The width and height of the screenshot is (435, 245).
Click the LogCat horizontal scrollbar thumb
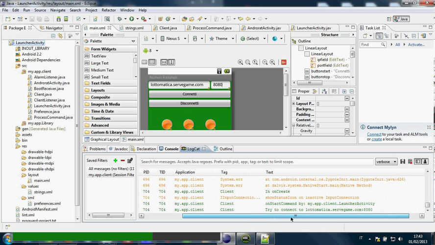[x=295, y=216]
